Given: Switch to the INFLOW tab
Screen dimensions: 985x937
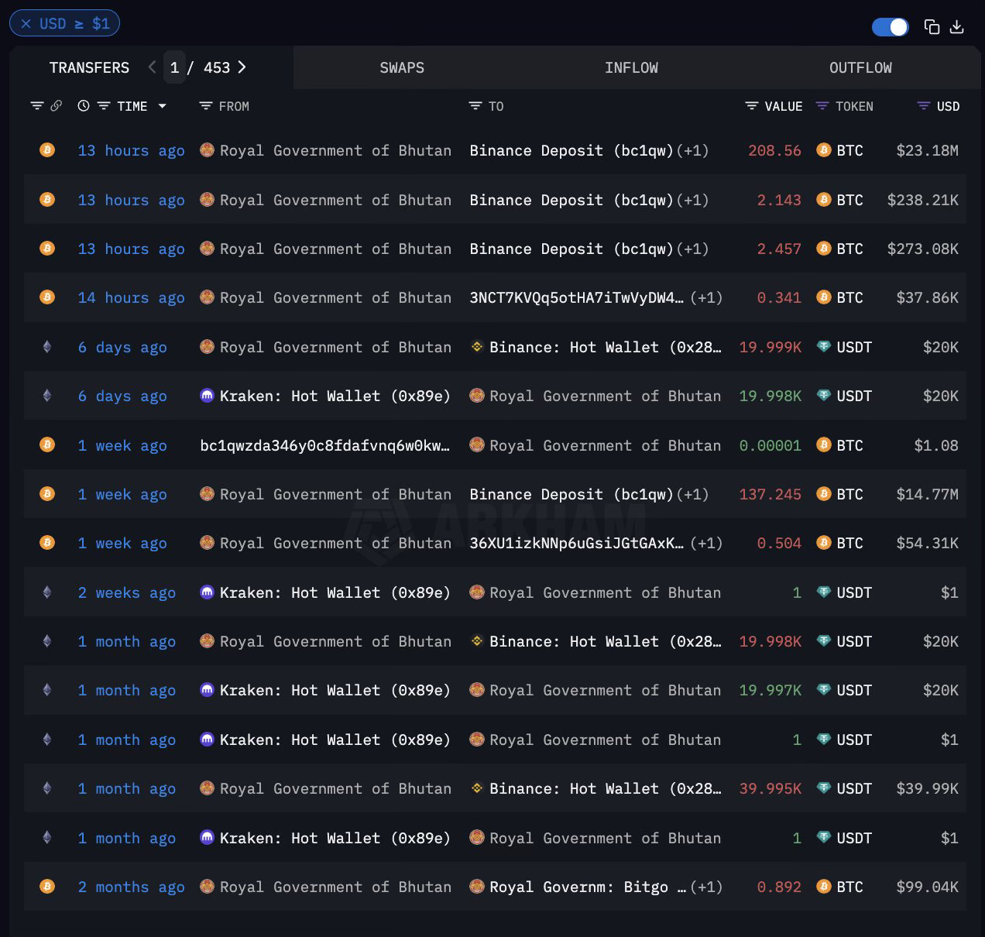Looking at the screenshot, I should tap(631, 67).
